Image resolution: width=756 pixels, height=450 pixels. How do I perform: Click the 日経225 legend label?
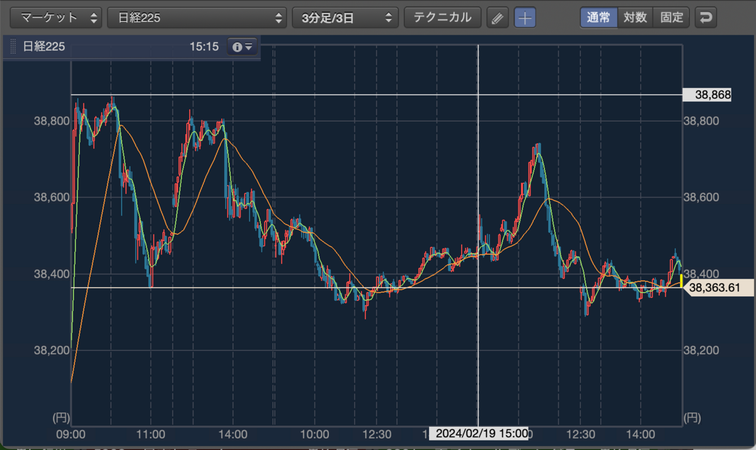[x=43, y=47]
